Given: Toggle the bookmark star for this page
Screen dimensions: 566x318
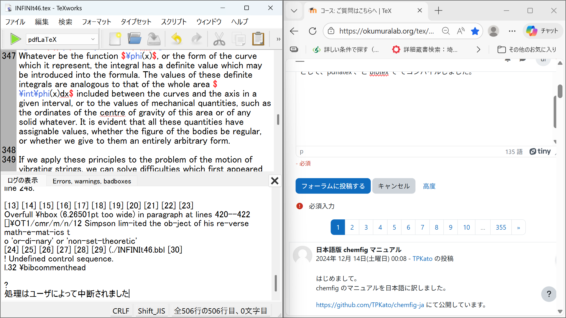Looking at the screenshot, I should 475,31.
